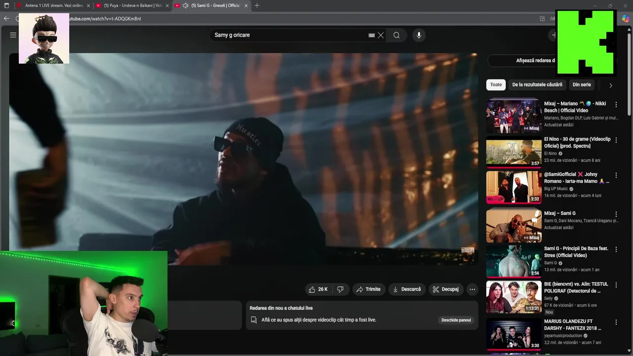Open browser extensions icon in address bar
633x356 pixels.
[x=543, y=18]
